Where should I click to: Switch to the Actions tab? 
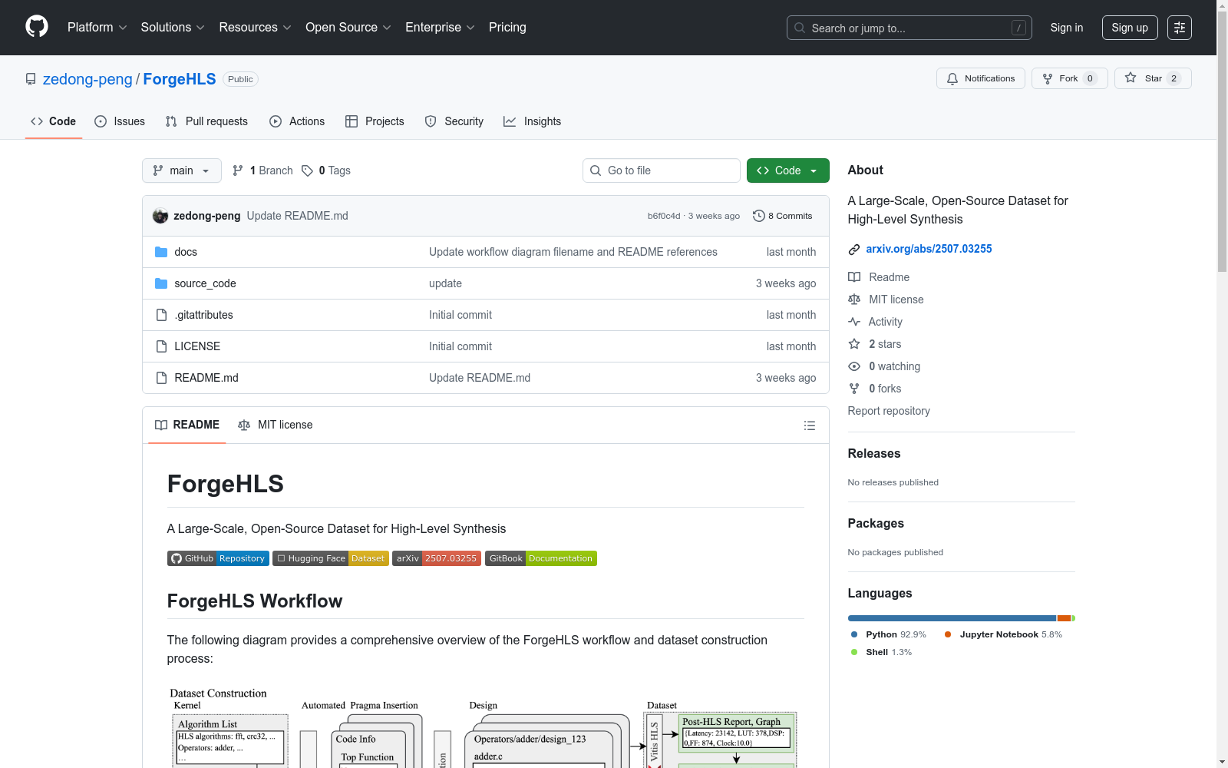297,121
